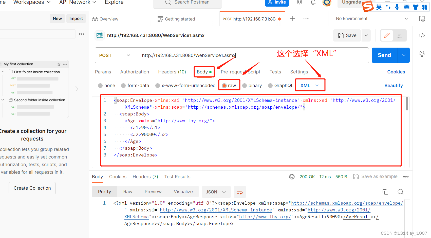
Task: Click the blue Send button
Action: 384,55
